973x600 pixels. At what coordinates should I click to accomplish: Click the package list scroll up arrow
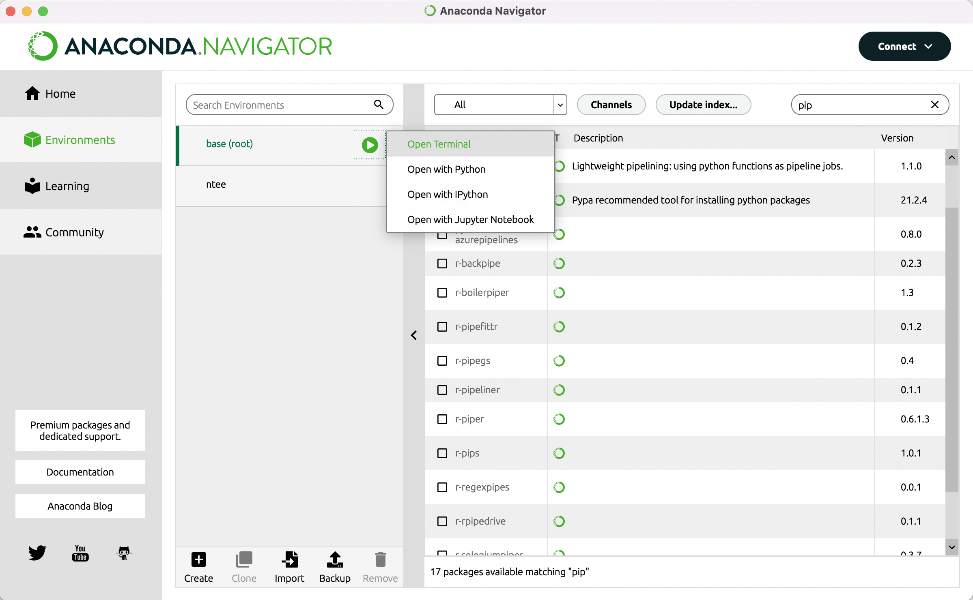tap(952, 157)
